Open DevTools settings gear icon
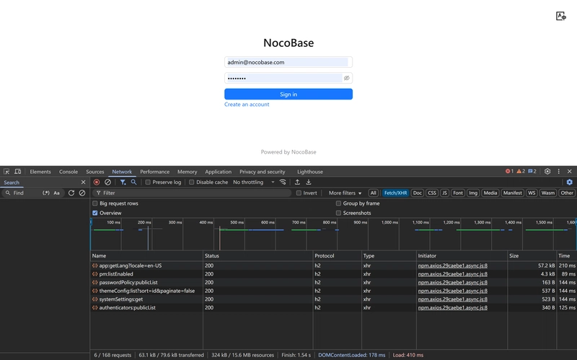The height and width of the screenshot is (360, 577). tap(547, 172)
